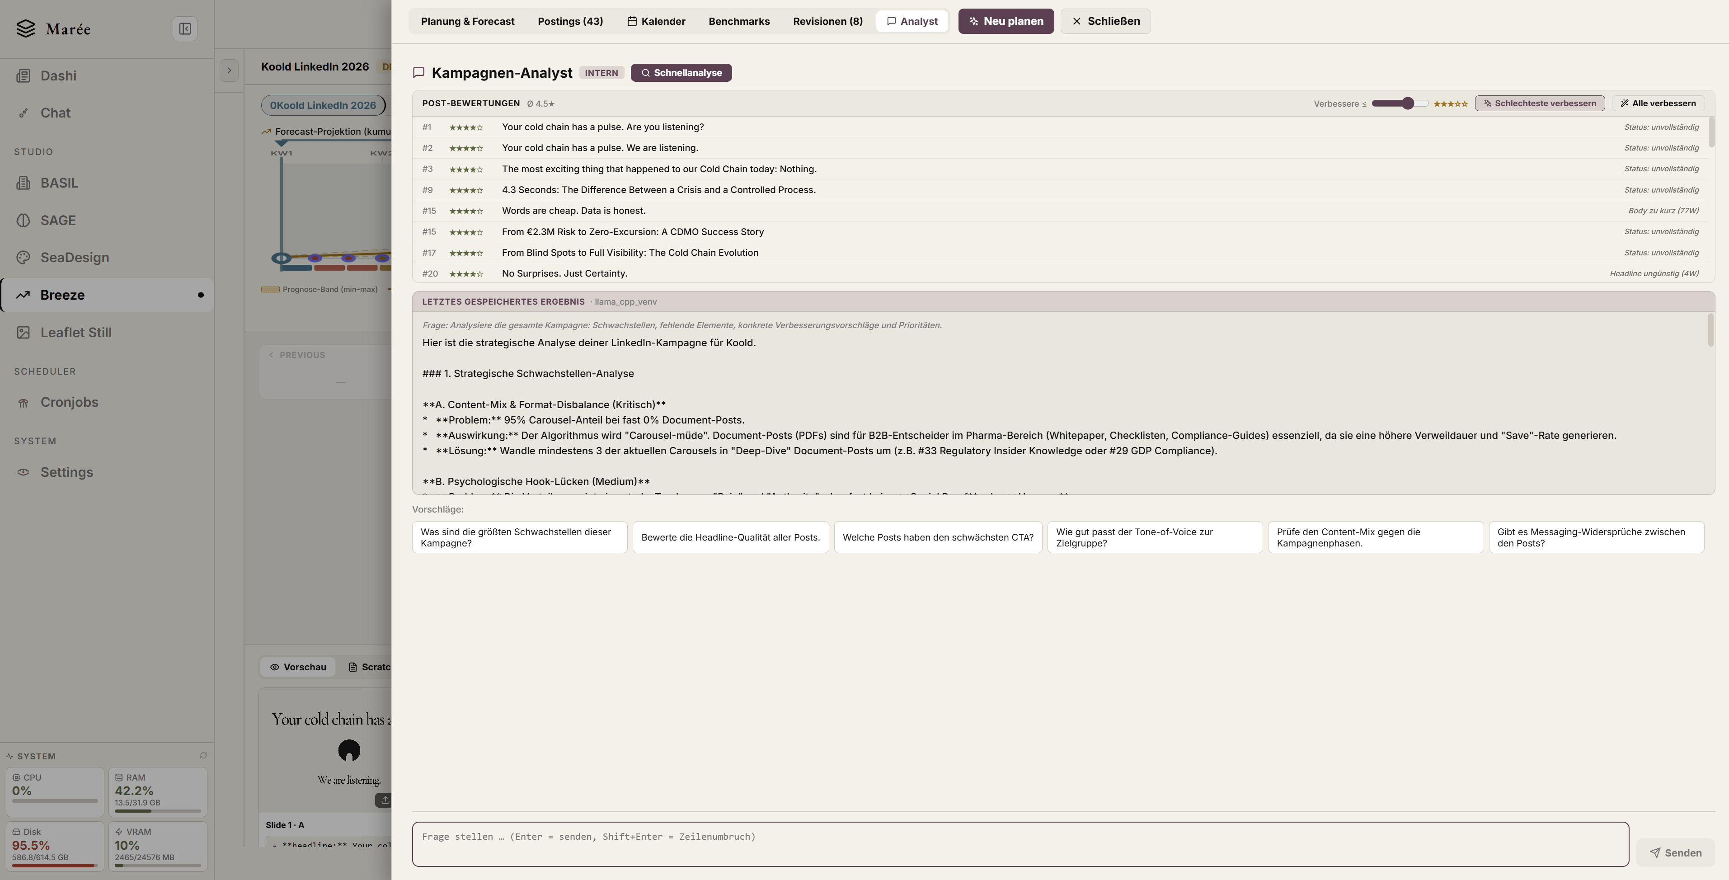
Task: Run the Schnellanalyse
Action: pos(681,72)
